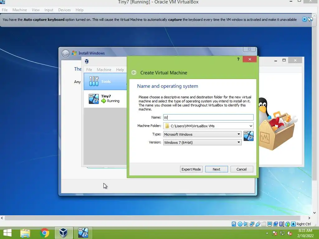Click the network tray icon

pyautogui.click(x=282, y=233)
